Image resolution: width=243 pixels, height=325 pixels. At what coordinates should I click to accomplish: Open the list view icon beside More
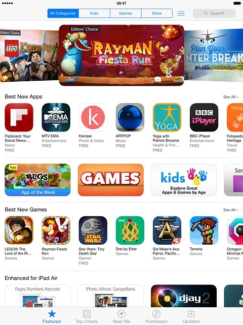[x=181, y=14]
